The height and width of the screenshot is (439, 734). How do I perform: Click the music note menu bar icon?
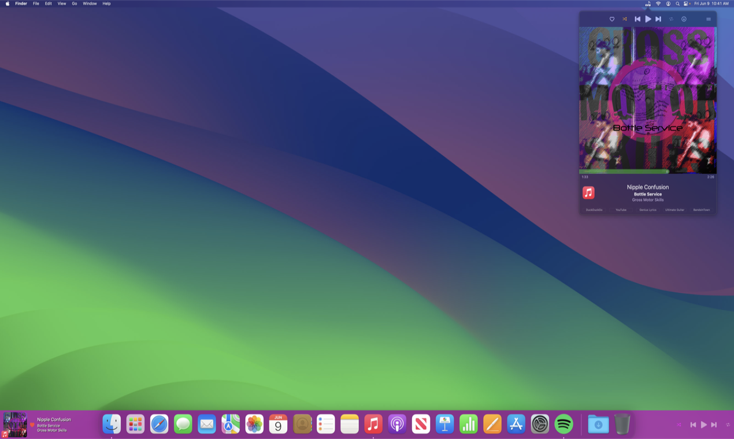pyautogui.click(x=648, y=3)
